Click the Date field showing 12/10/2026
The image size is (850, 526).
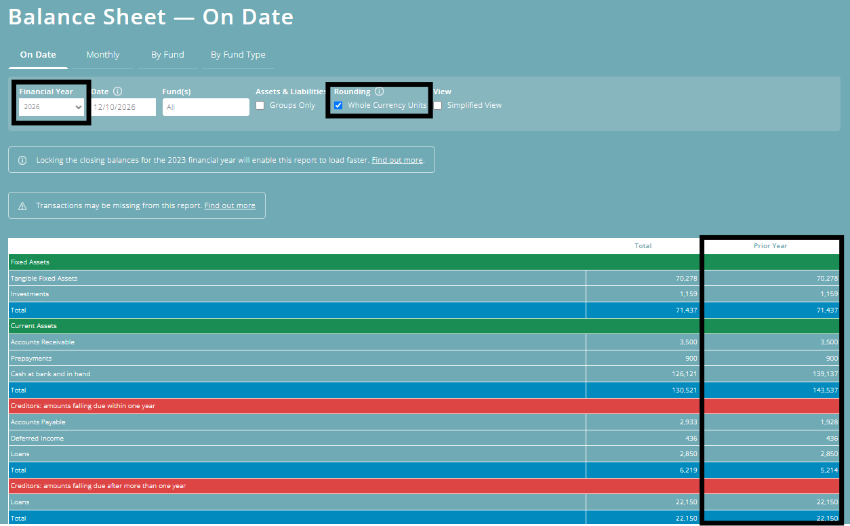(x=123, y=107)
